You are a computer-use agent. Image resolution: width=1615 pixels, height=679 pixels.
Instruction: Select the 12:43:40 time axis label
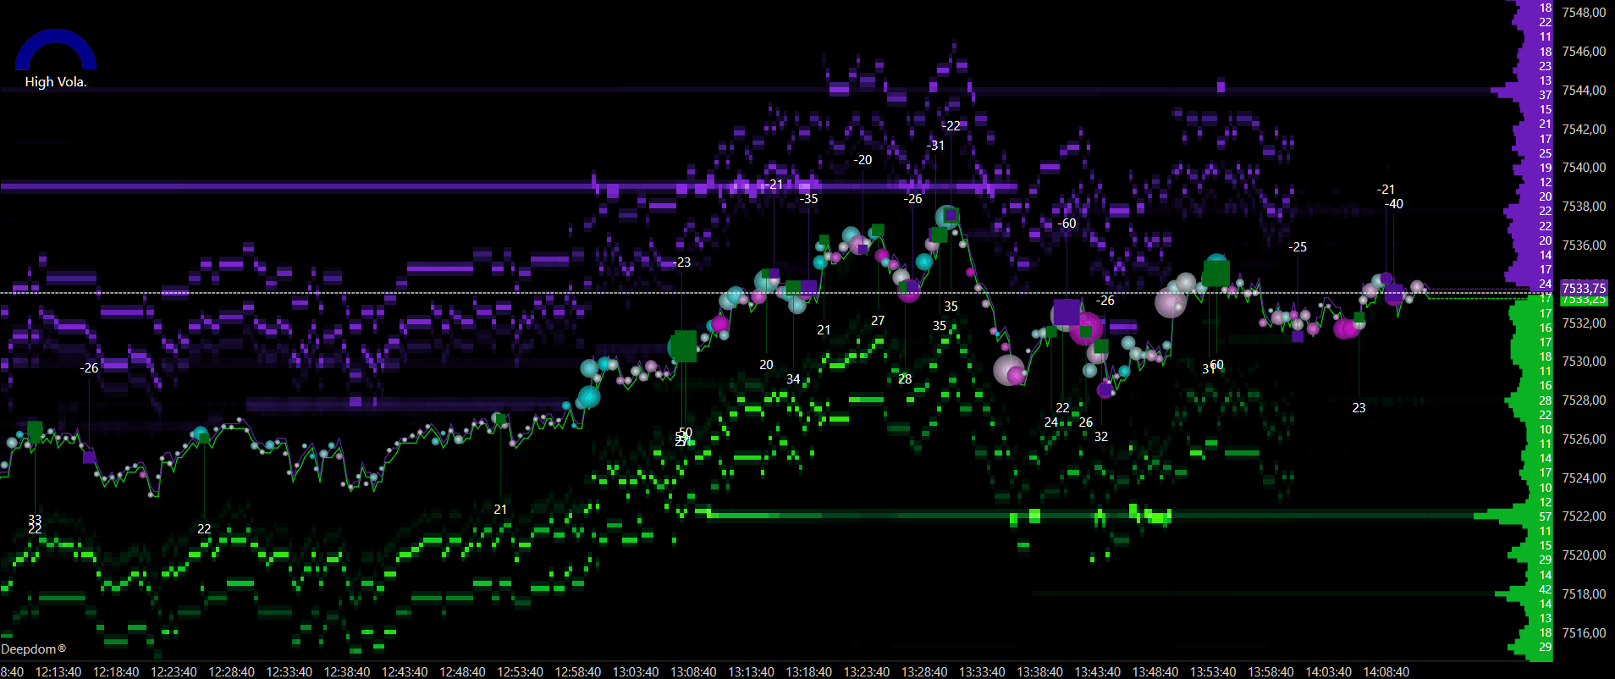pyautogui.click(x=405, y=672)
